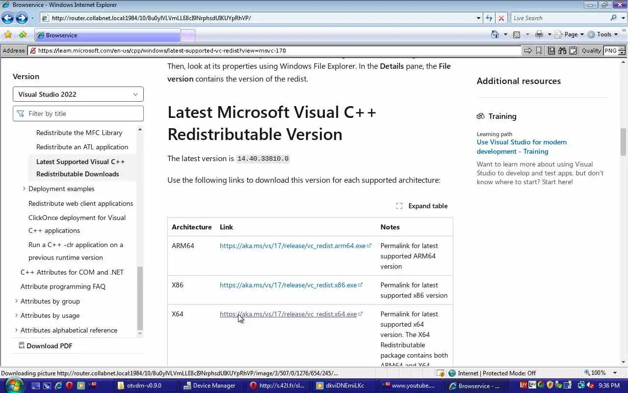This screenshot has width=628, height=393.
Task: Open the address bar history dropdown arrow
Action: (478, 18)
